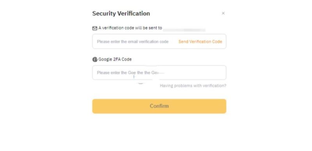Screen dimensions: 312x151
Task: Click the text cursor in the 2FA field
Action: 134,76
